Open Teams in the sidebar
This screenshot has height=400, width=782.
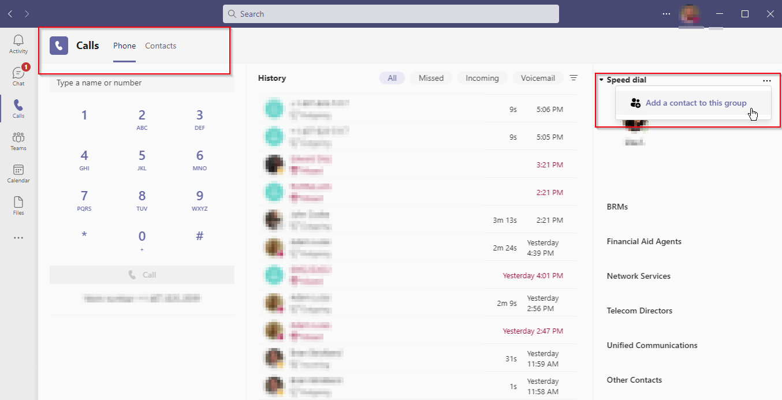(x=18, y=141)
